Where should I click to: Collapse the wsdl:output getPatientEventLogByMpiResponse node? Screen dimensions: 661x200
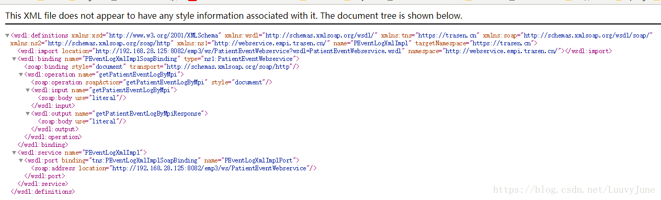27,114
